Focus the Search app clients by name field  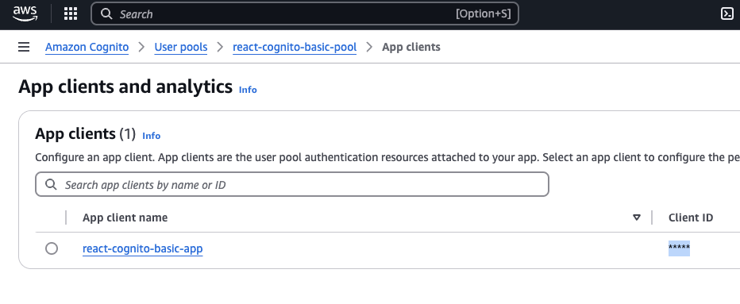pos(292,185)
